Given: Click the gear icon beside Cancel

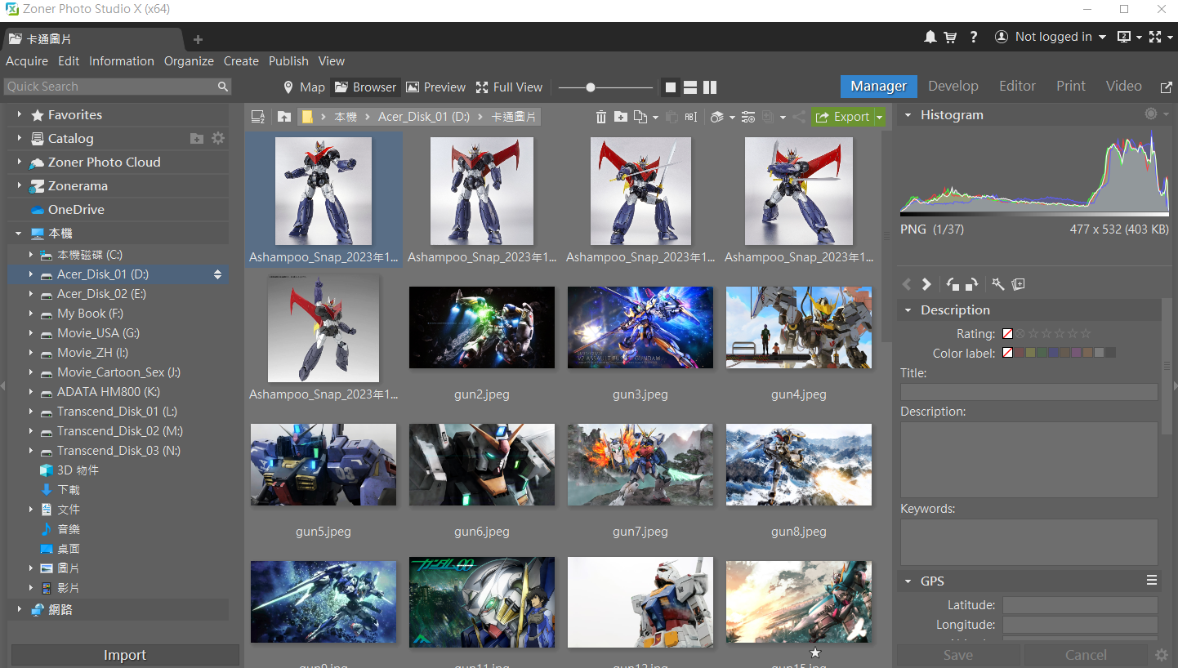Looking at the screenshot, I should [1162, 655].
